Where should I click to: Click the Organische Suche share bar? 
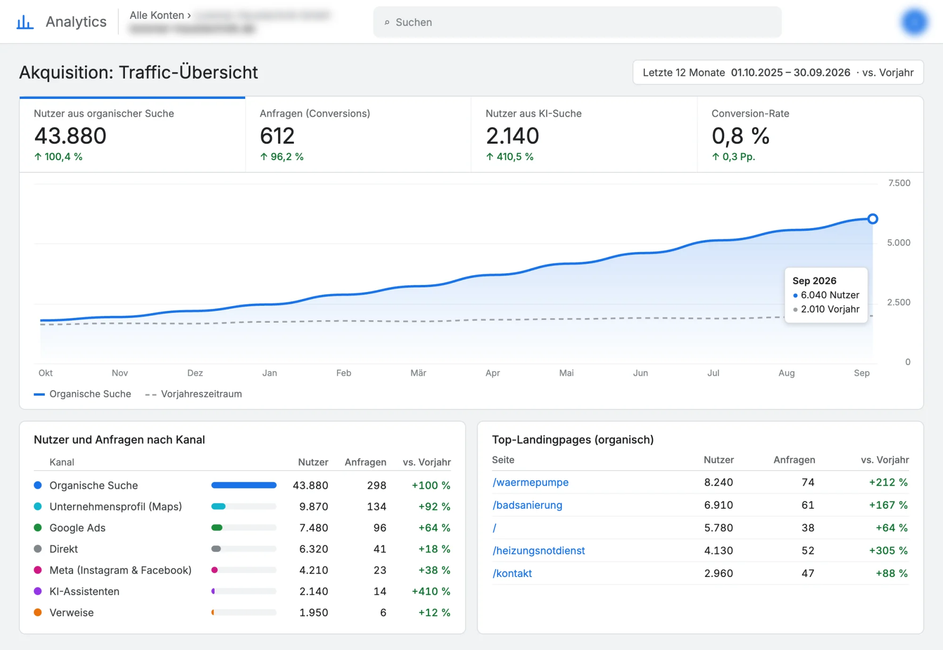(244, 485)
